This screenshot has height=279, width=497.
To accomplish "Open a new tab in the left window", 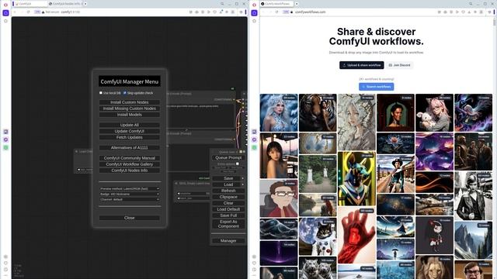I will (x=85, y=4).
